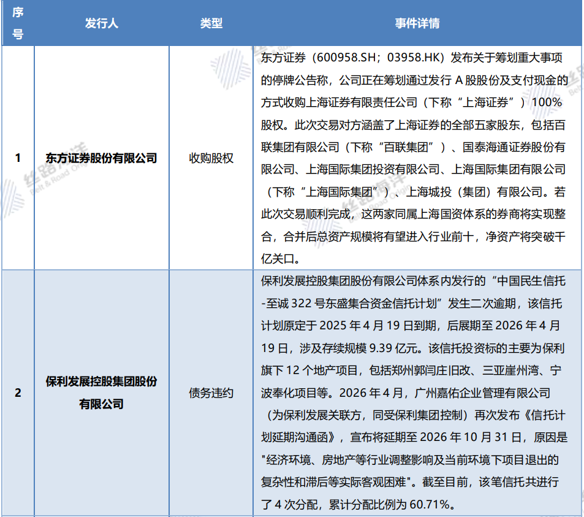584x517 pixels.
Task: Select the 发行人 column header
Action: [101, 23]
